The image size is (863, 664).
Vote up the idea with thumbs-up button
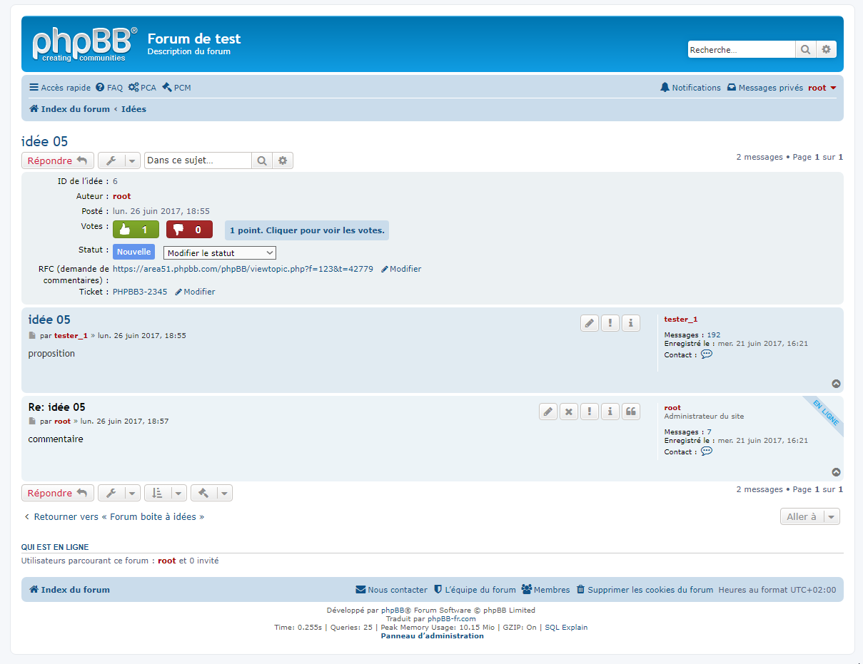coord(136,230)
